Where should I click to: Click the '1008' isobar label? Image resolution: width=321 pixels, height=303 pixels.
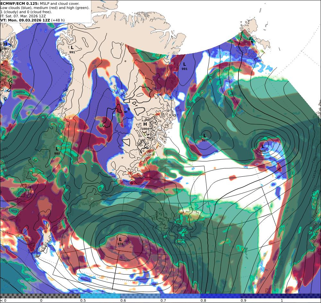[315, 160]
